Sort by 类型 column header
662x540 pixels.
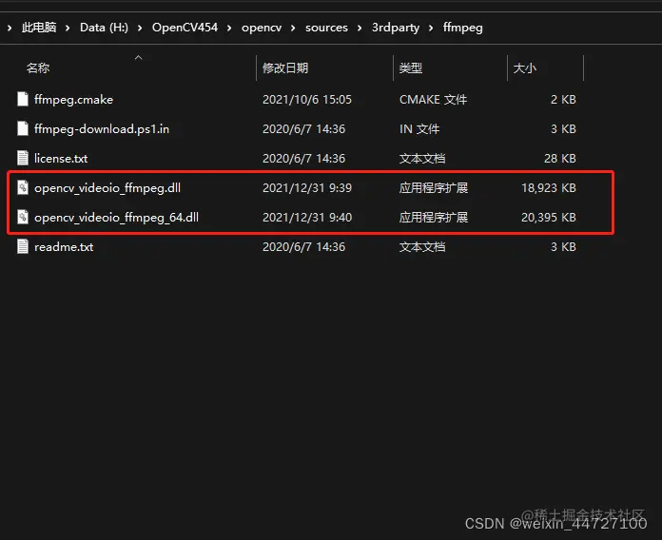coord(411,67)
